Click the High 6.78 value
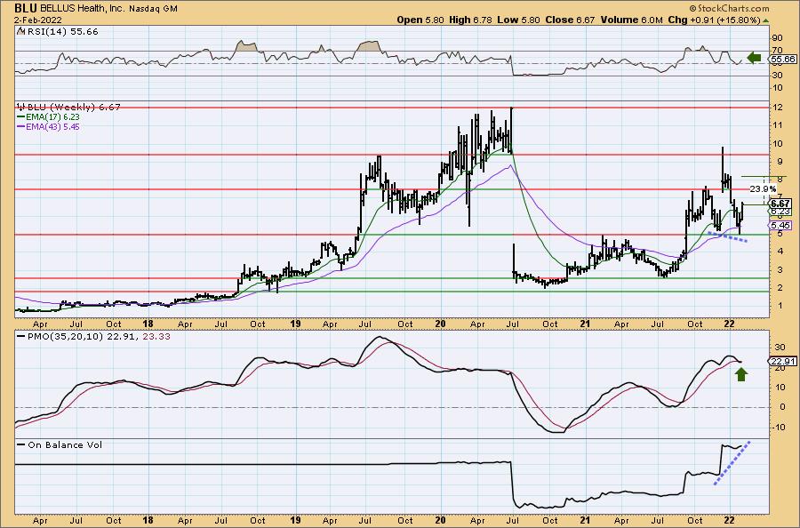The width and height of the screenshot is (800, 528). (471, 20)
